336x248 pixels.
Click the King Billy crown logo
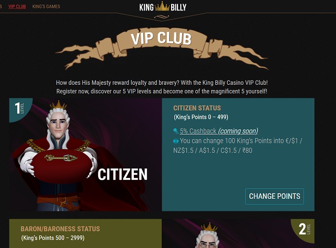[163, 7]
